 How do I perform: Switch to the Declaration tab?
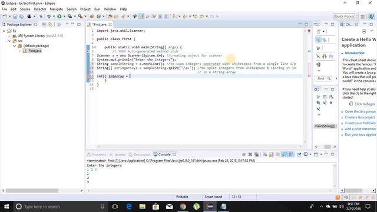[140, 154]
